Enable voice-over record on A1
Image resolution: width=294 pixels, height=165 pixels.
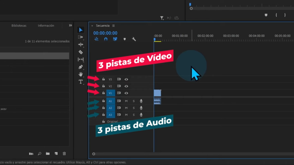[141, 101]
